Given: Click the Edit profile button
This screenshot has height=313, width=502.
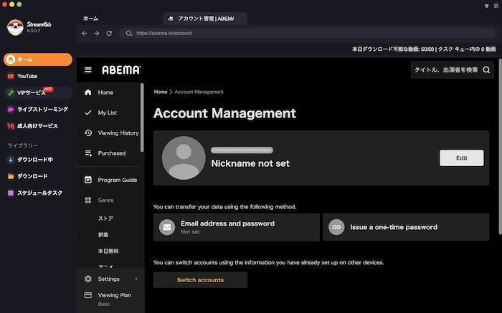Looking at the screenshot, I should click(462, 158).
